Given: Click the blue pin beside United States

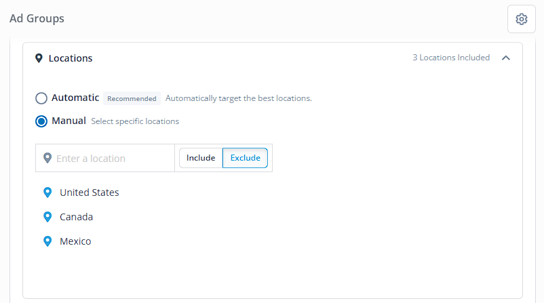Looking at the screenshot, I should point(47,193).
